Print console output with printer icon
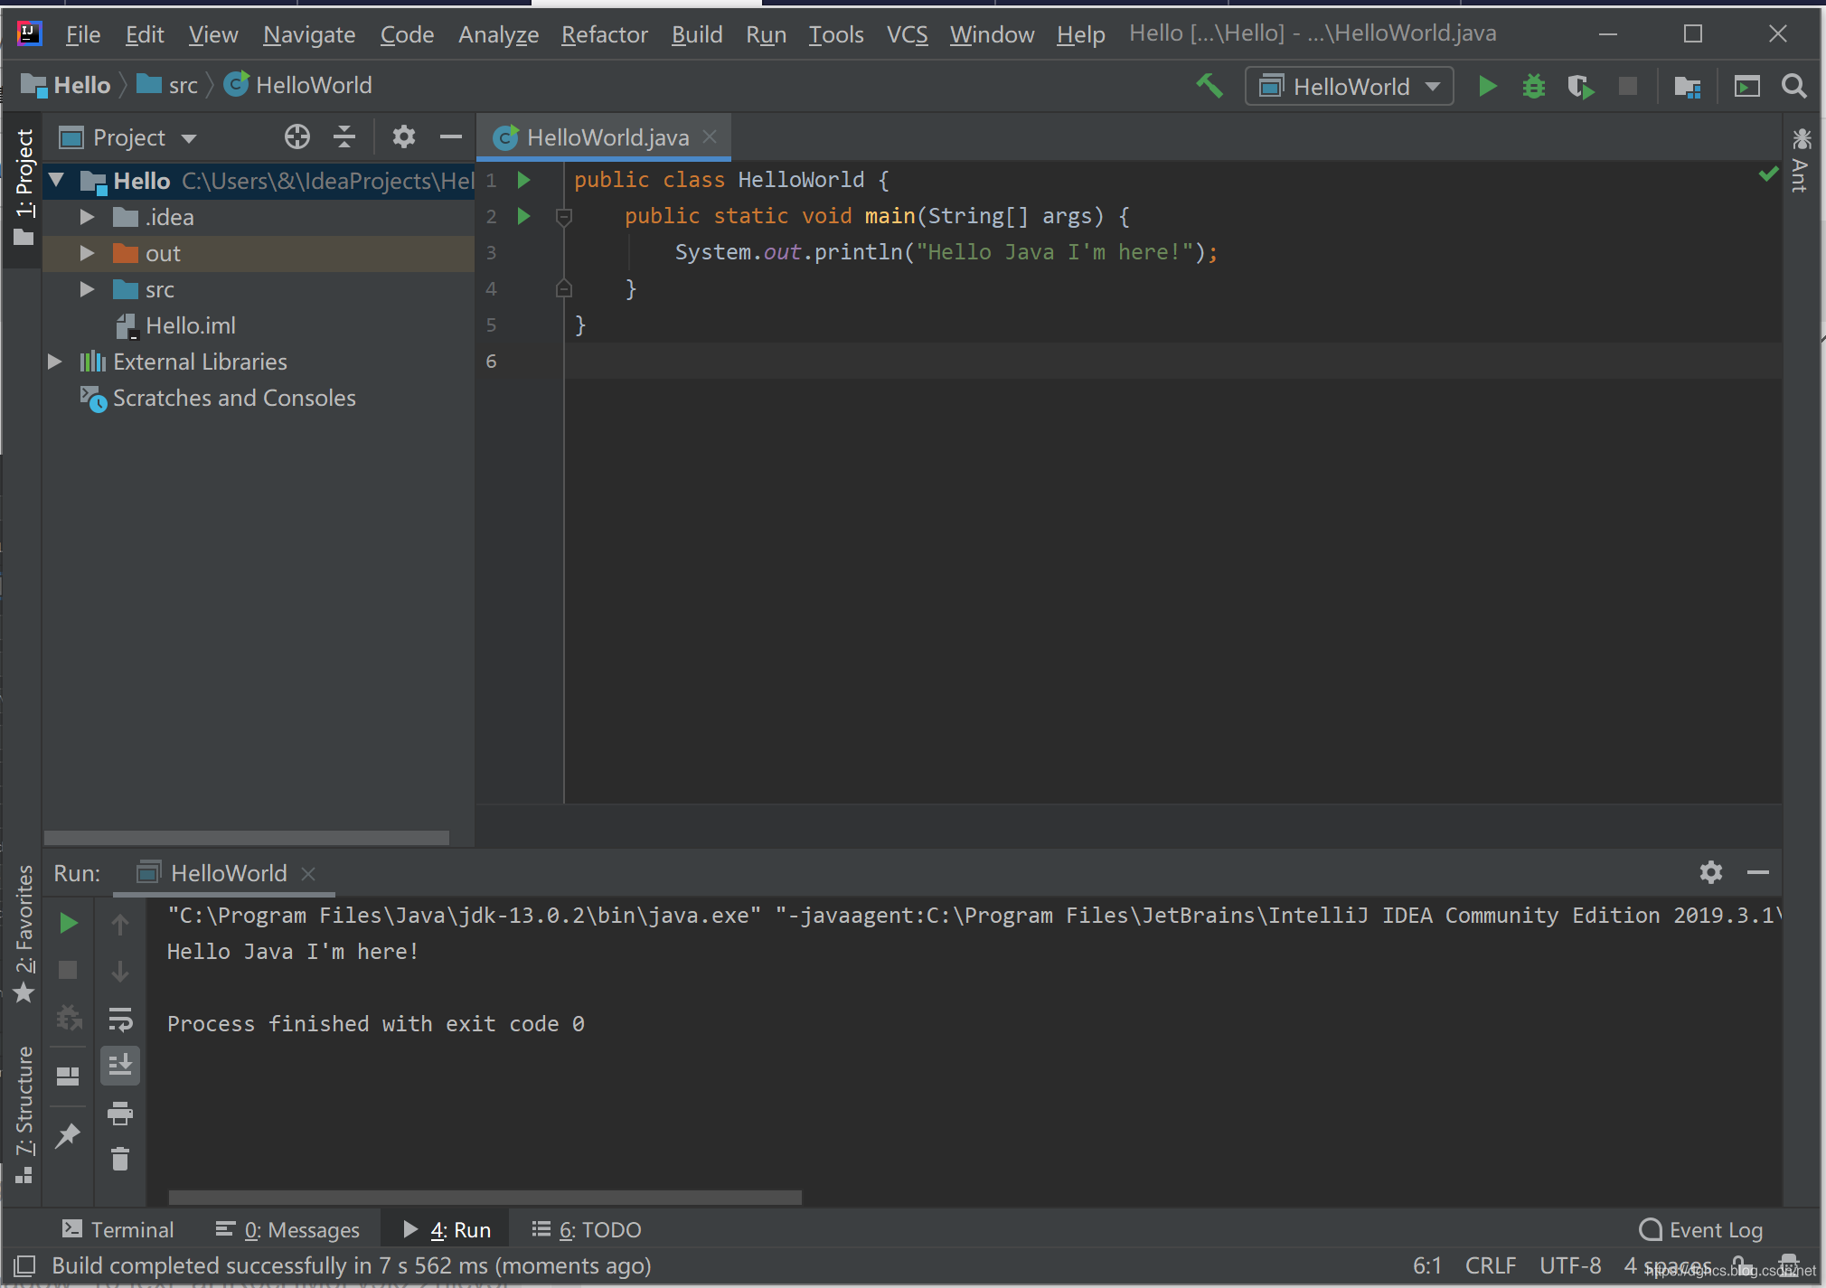Screen dimensions: 1826x1288 [120, 1114]
